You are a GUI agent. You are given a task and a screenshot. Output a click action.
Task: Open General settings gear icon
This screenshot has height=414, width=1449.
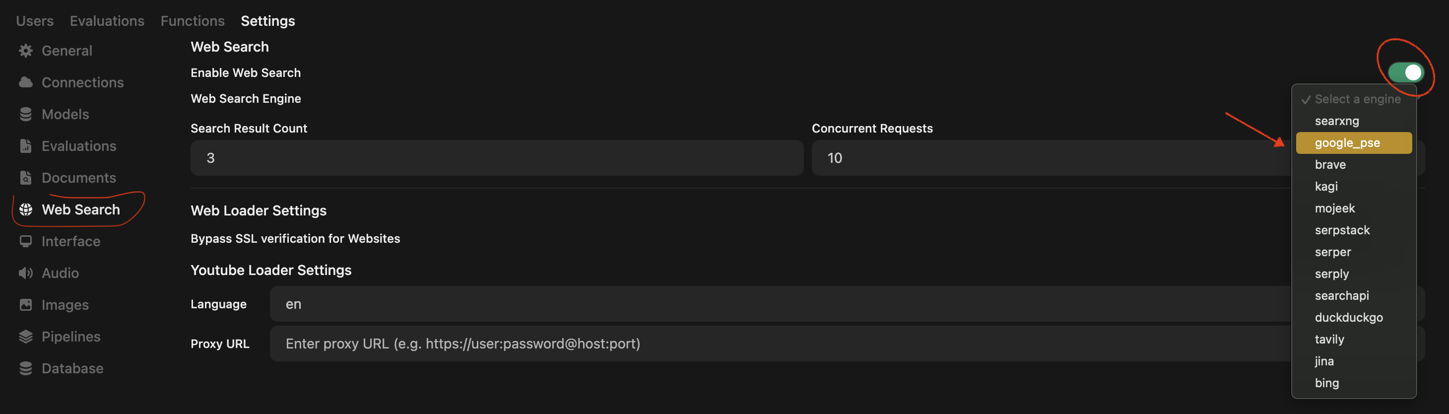point(26,51)
